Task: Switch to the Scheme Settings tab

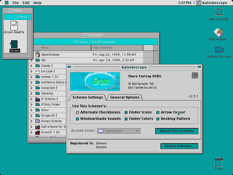Action: pyautogui.click(x=88, y=97)
